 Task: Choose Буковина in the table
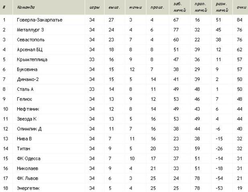pyautogui.click(x=27, y=70)
